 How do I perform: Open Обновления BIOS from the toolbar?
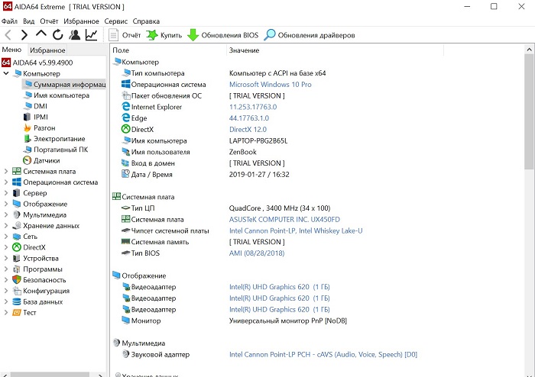[223, 35]
